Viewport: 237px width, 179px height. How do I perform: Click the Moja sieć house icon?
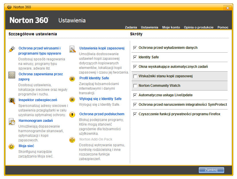pyautogui.click(x=12, y=146)
